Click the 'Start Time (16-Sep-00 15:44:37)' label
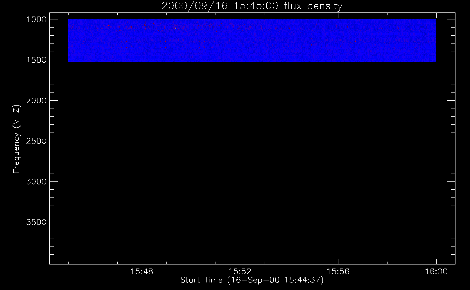 (252, 280)
